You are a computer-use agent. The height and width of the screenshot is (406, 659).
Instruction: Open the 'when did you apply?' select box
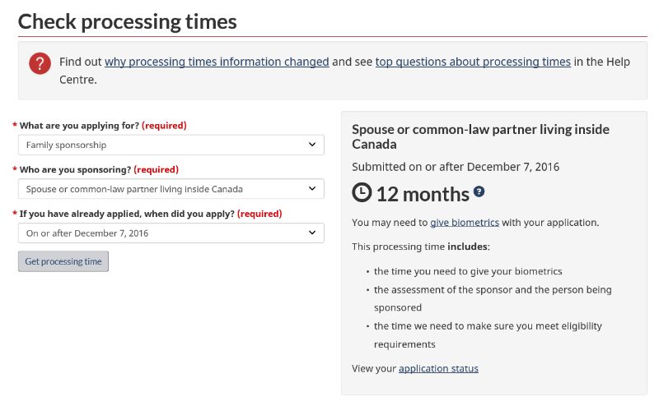click(x=171, y=233)
